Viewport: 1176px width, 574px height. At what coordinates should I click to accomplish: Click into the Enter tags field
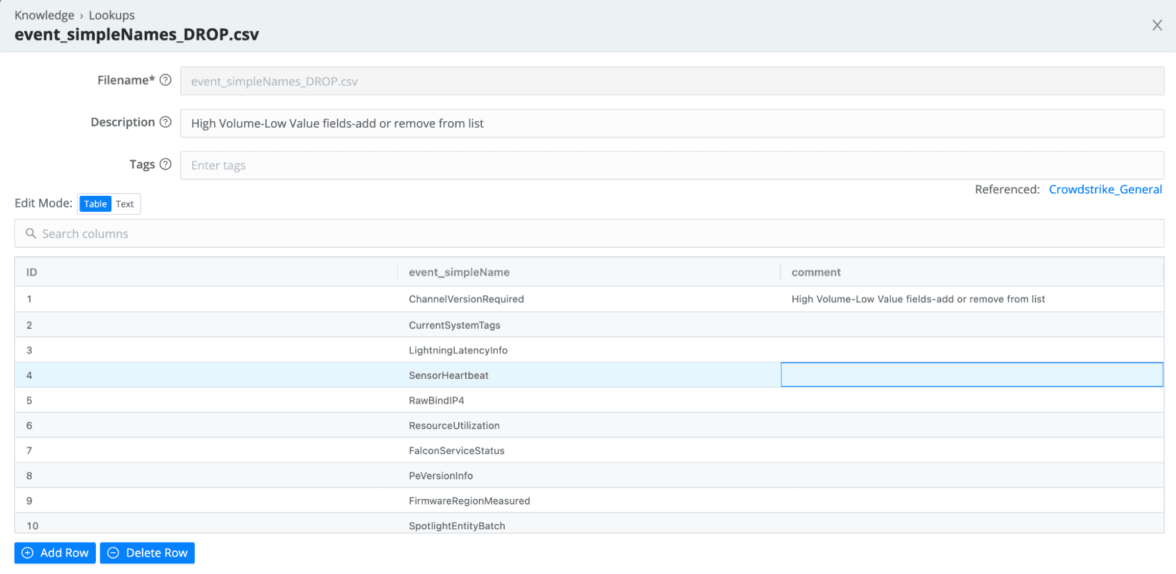click(671, 165)
